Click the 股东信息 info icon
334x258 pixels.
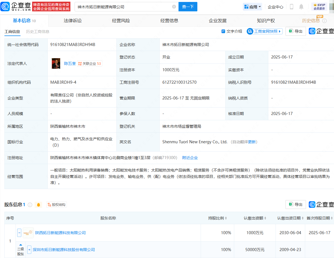pos(30,205)
